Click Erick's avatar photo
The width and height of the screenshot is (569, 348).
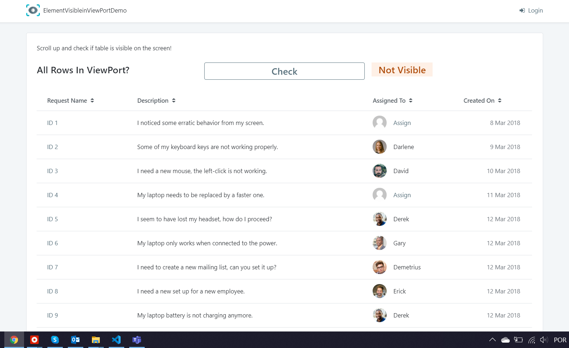[x=379, y=291]
